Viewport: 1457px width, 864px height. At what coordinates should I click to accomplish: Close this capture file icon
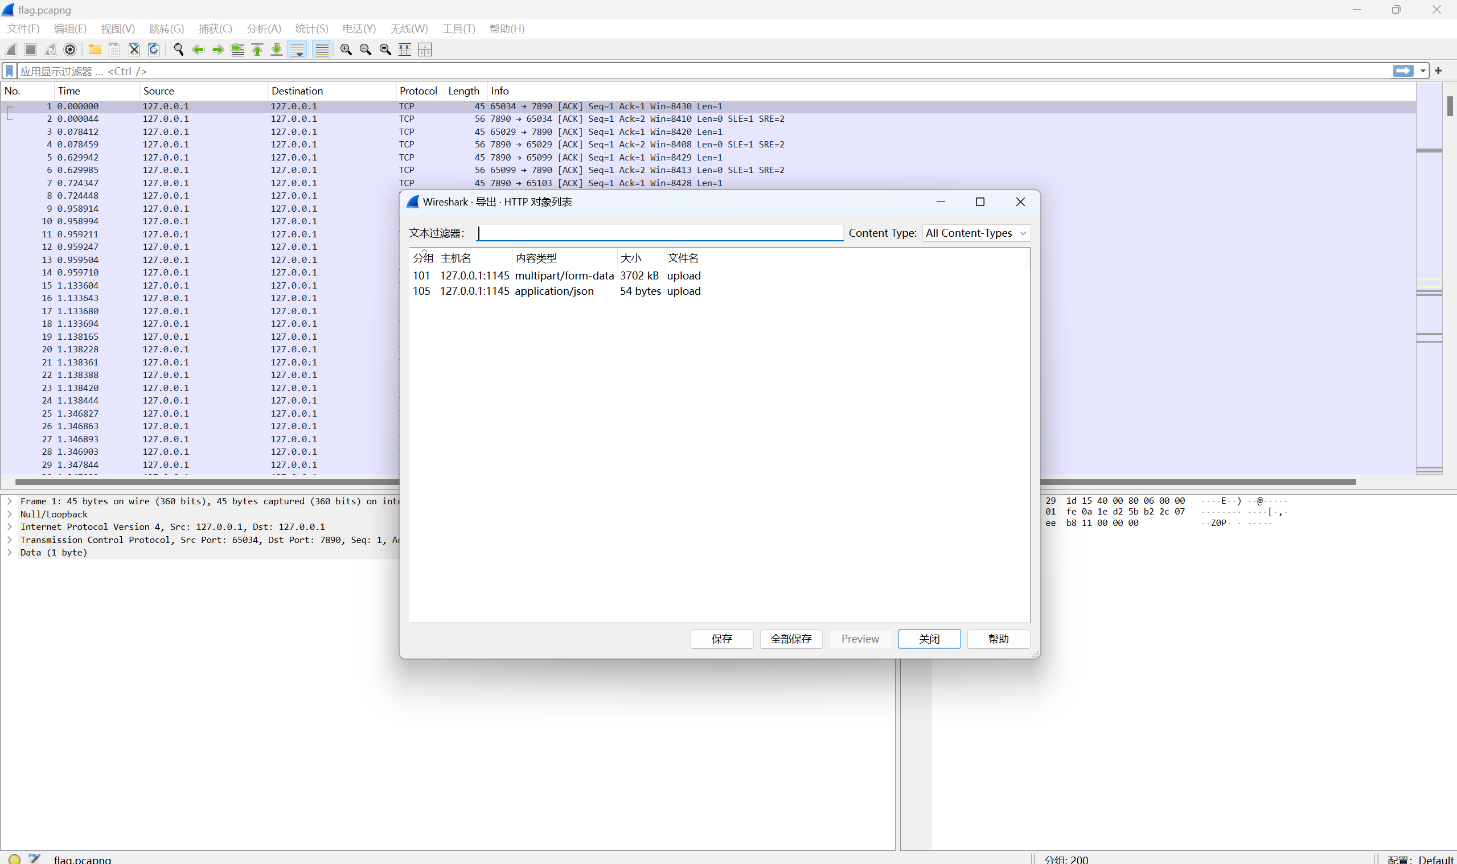[x=134, y=50]
